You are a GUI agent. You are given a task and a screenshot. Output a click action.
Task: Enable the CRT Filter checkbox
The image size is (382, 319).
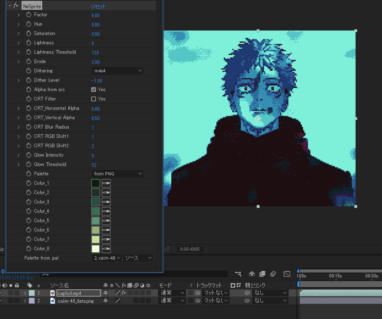94,99
